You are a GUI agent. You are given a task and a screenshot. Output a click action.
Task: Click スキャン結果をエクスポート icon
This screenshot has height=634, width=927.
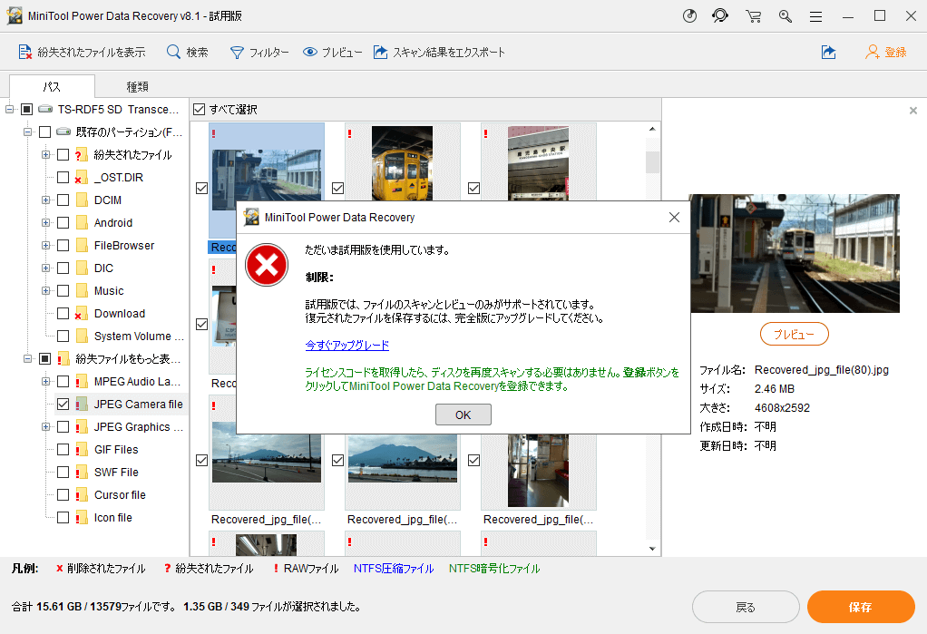[x=381, y=52]
